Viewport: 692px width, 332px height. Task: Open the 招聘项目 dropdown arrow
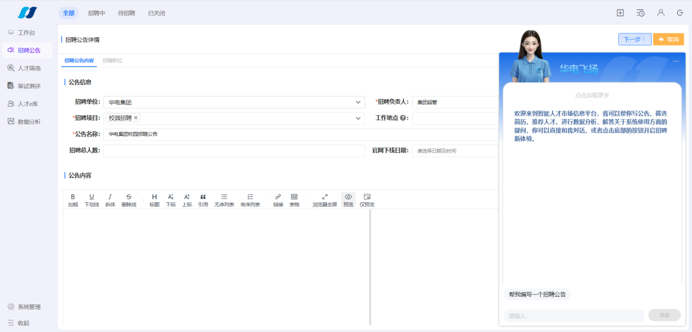pos(358,118)
